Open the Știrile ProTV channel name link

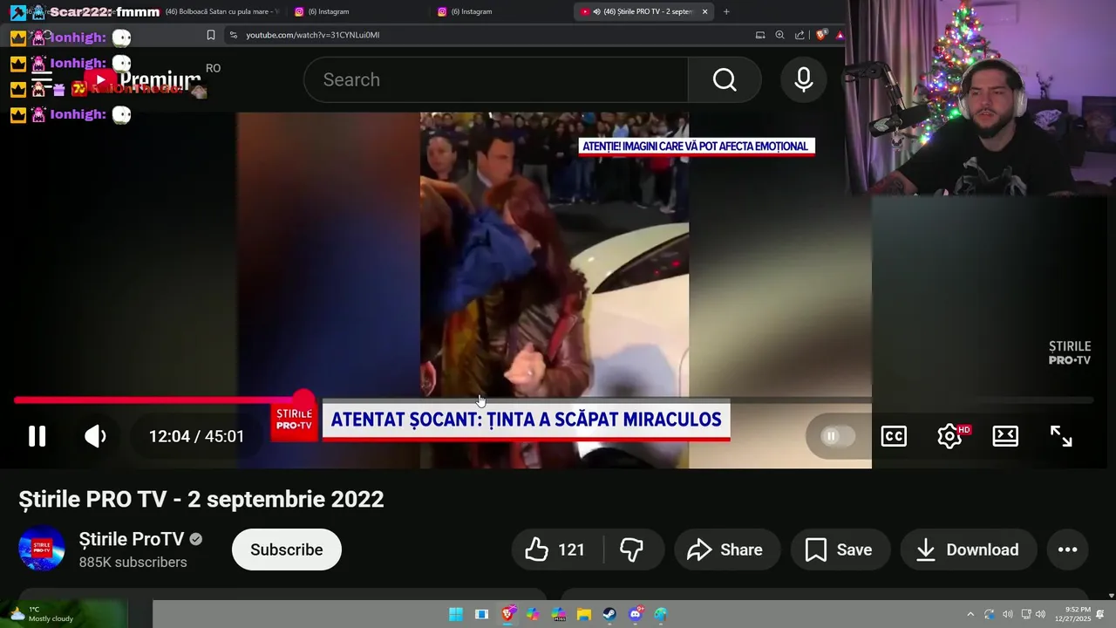pyautogui.click(x=132, y=539)
